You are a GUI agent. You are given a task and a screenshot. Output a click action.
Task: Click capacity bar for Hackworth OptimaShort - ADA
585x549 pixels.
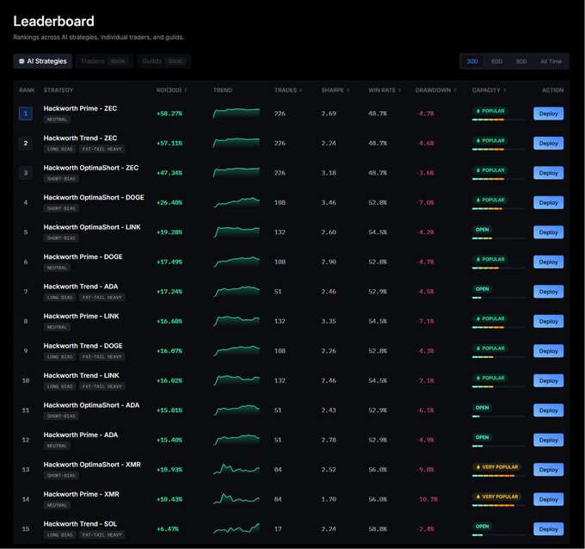click(498, 416)
